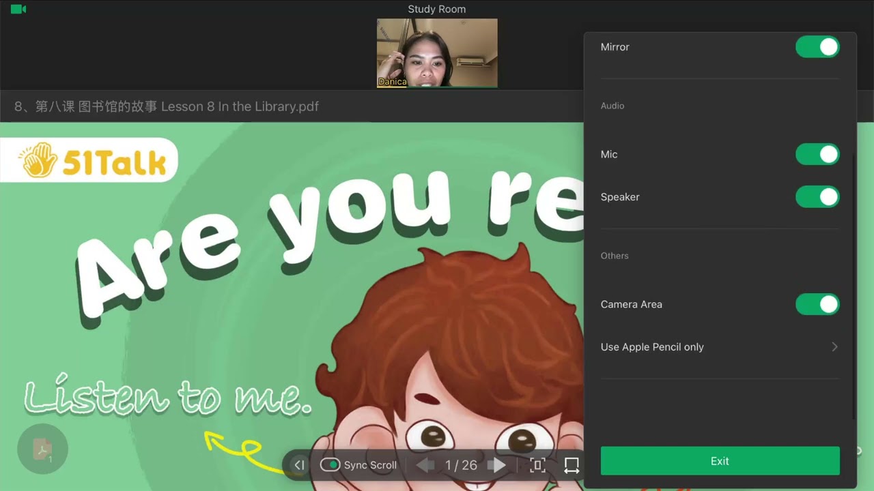Switch off the Camera Area toggle

click(x=817, y=304)
